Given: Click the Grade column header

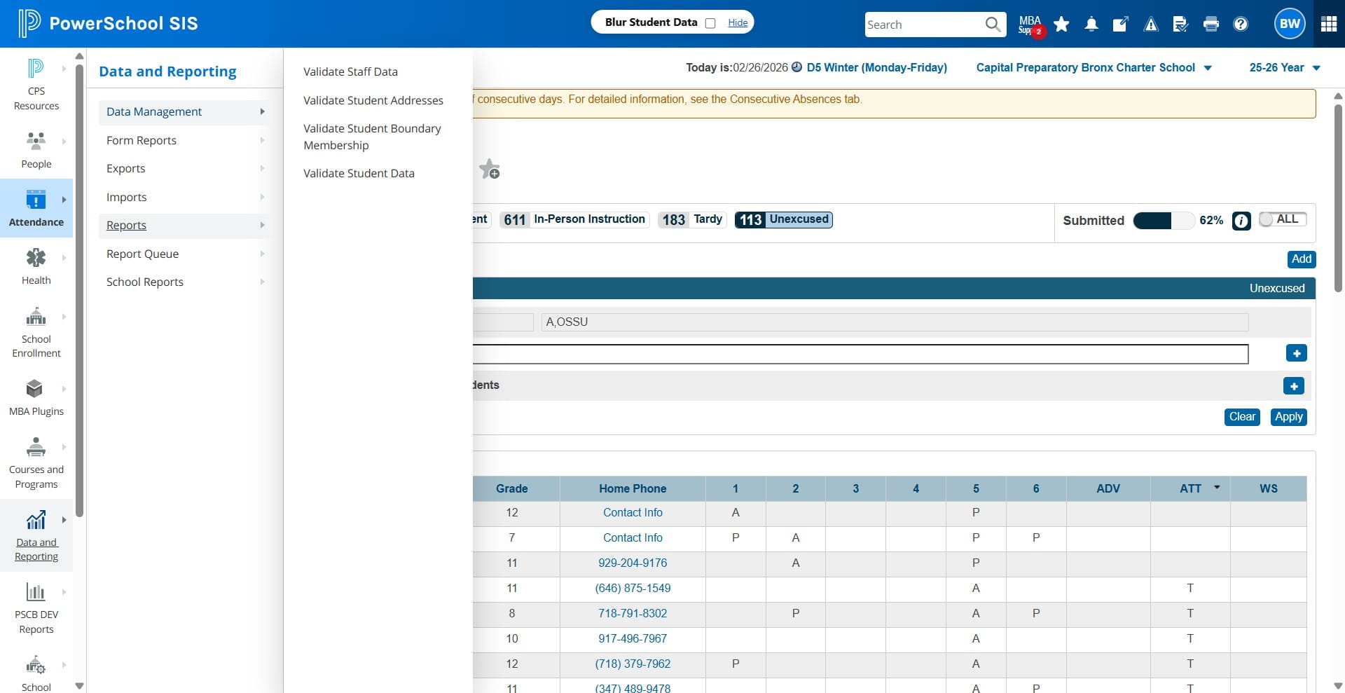Looking at the screenshot, I should click(512, 488).
